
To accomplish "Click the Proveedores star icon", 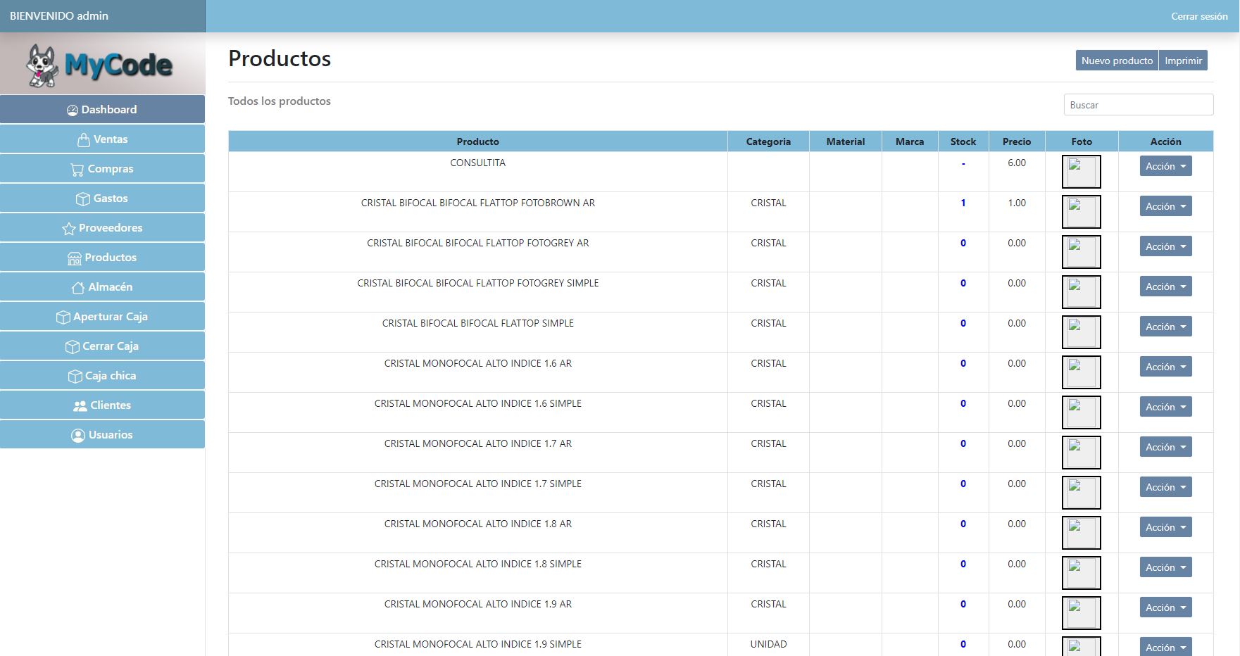I will click(x=68, y=229).
